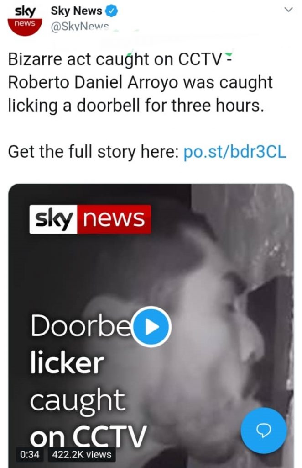Click the 0:34 video duration label

click(x=30, y=455)
